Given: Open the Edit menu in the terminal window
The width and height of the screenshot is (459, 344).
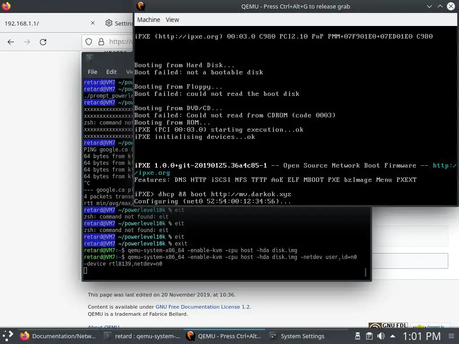Looking at the screenshot, I should [x=111, y=72].
